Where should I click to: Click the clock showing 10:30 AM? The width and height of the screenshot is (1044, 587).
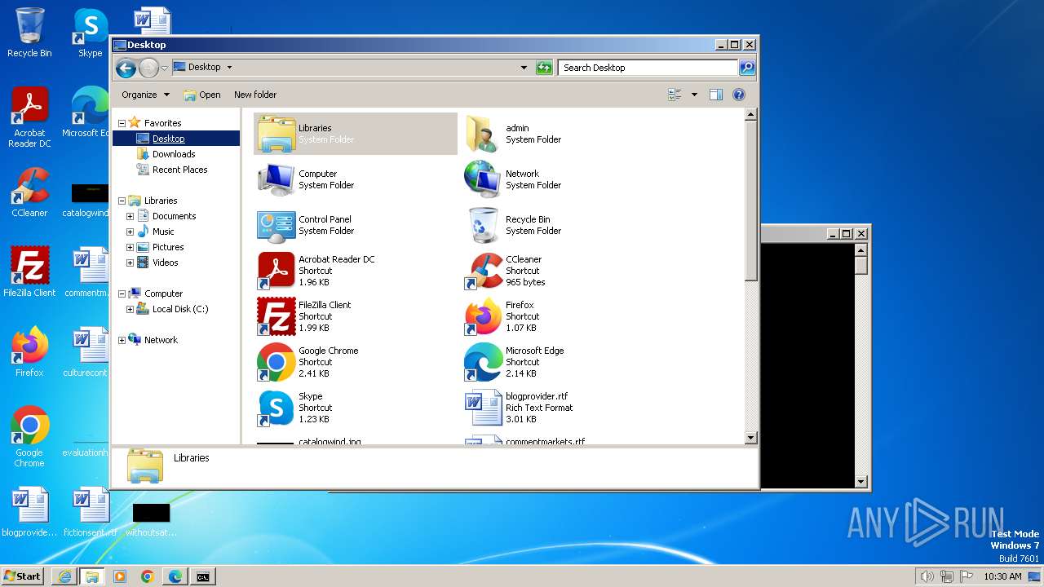[1002, 576]
